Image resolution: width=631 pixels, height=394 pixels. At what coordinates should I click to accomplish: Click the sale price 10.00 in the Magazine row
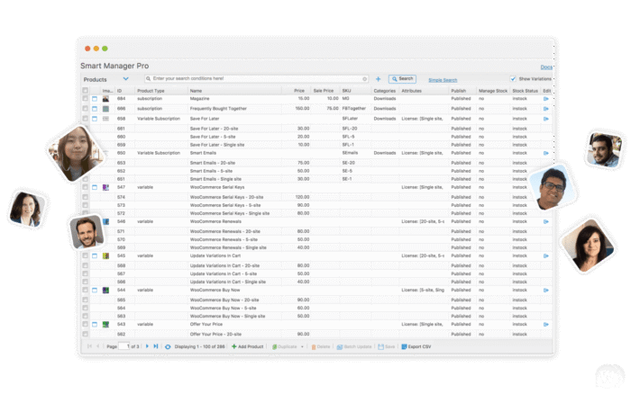click(x=333, y=99)
